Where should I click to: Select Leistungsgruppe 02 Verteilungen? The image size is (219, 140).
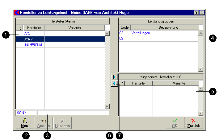[141, 33]
